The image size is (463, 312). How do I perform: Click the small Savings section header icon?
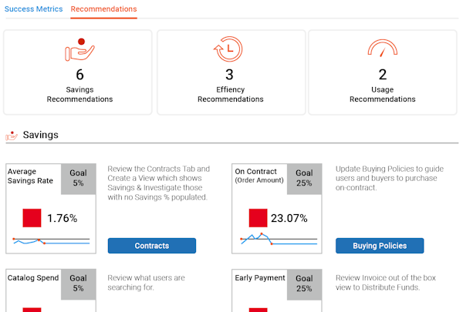12,135
